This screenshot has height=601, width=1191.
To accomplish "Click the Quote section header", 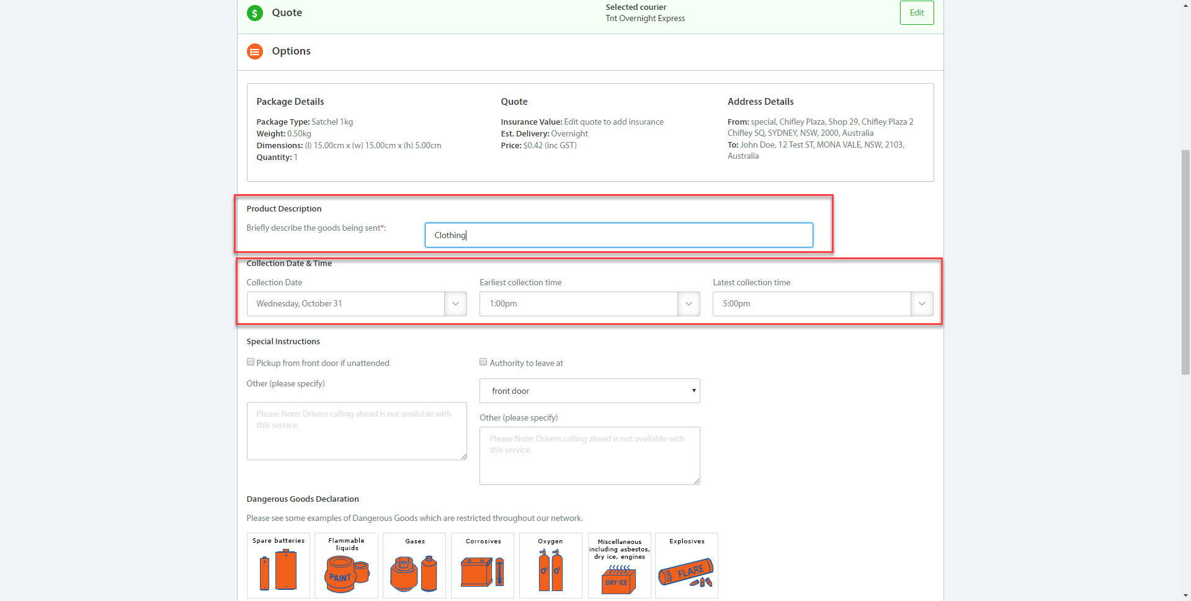I will click(287, 13).
